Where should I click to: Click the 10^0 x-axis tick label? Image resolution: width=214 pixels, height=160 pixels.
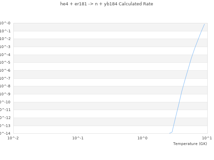[142, 138]
